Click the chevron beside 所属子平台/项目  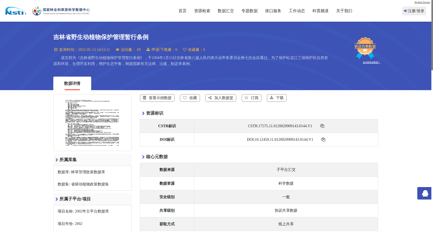click(x=57, y=199)
